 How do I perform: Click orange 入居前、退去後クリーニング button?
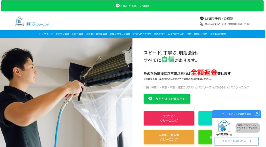coord(169,137)
